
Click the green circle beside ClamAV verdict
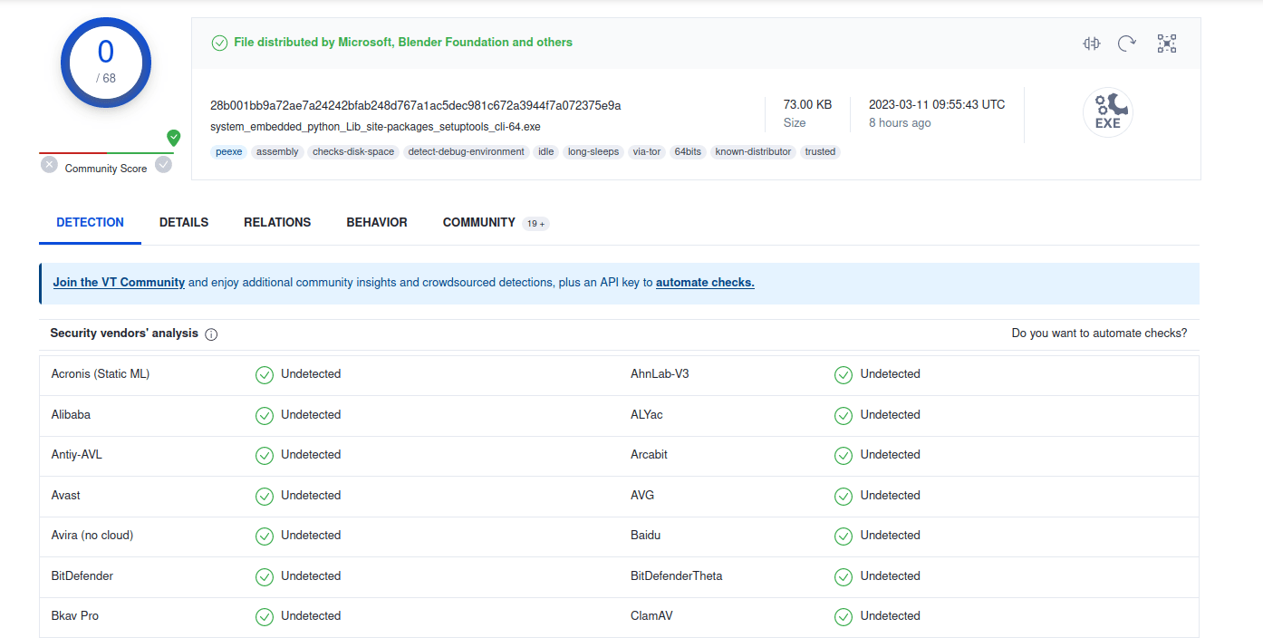[x=843, y=616]
